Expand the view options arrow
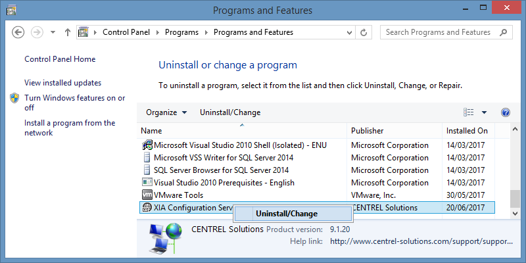526x263 pixels. (x=484, y=112)
